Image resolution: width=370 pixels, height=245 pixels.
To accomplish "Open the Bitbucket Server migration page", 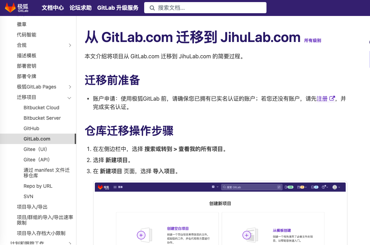I will click(x=42, y=118).
